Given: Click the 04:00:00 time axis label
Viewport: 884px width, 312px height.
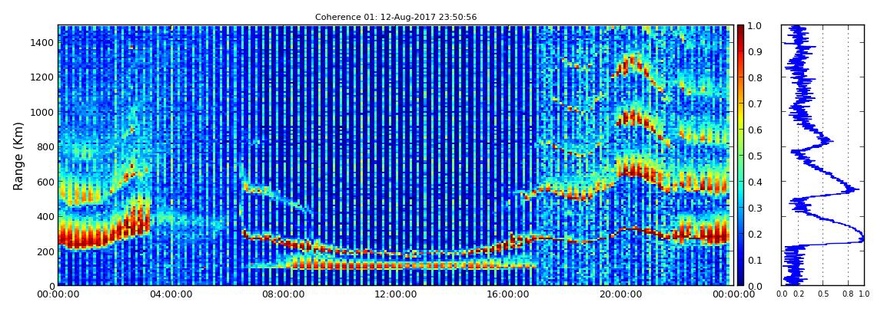Looking at the screenshot, I should pos(170,294).
